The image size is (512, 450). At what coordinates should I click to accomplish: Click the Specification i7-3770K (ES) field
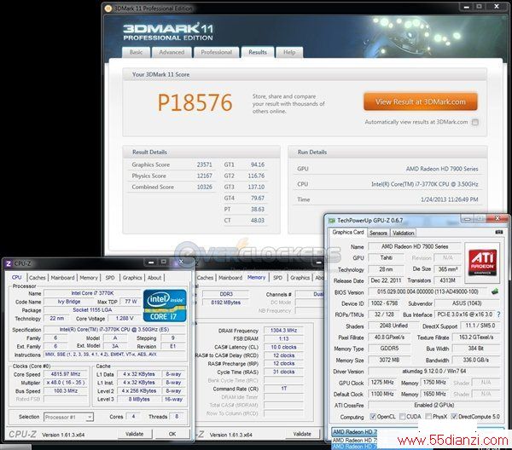coord(114,330)
